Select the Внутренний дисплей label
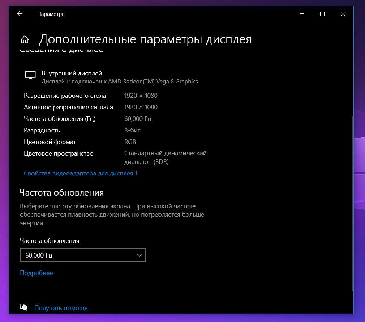 72,73
